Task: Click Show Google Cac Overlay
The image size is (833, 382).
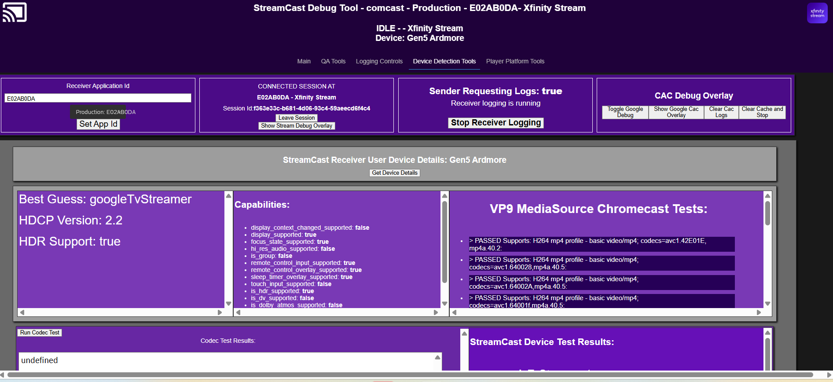Action: [676, 112]
